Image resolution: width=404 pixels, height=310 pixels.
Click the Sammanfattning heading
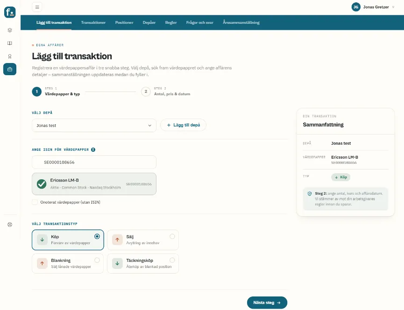[x=323, y=125]
